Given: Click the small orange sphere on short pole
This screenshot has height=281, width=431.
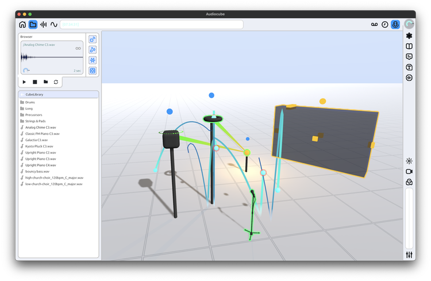Looking at the screenshot, I should (x=247, y=152).
